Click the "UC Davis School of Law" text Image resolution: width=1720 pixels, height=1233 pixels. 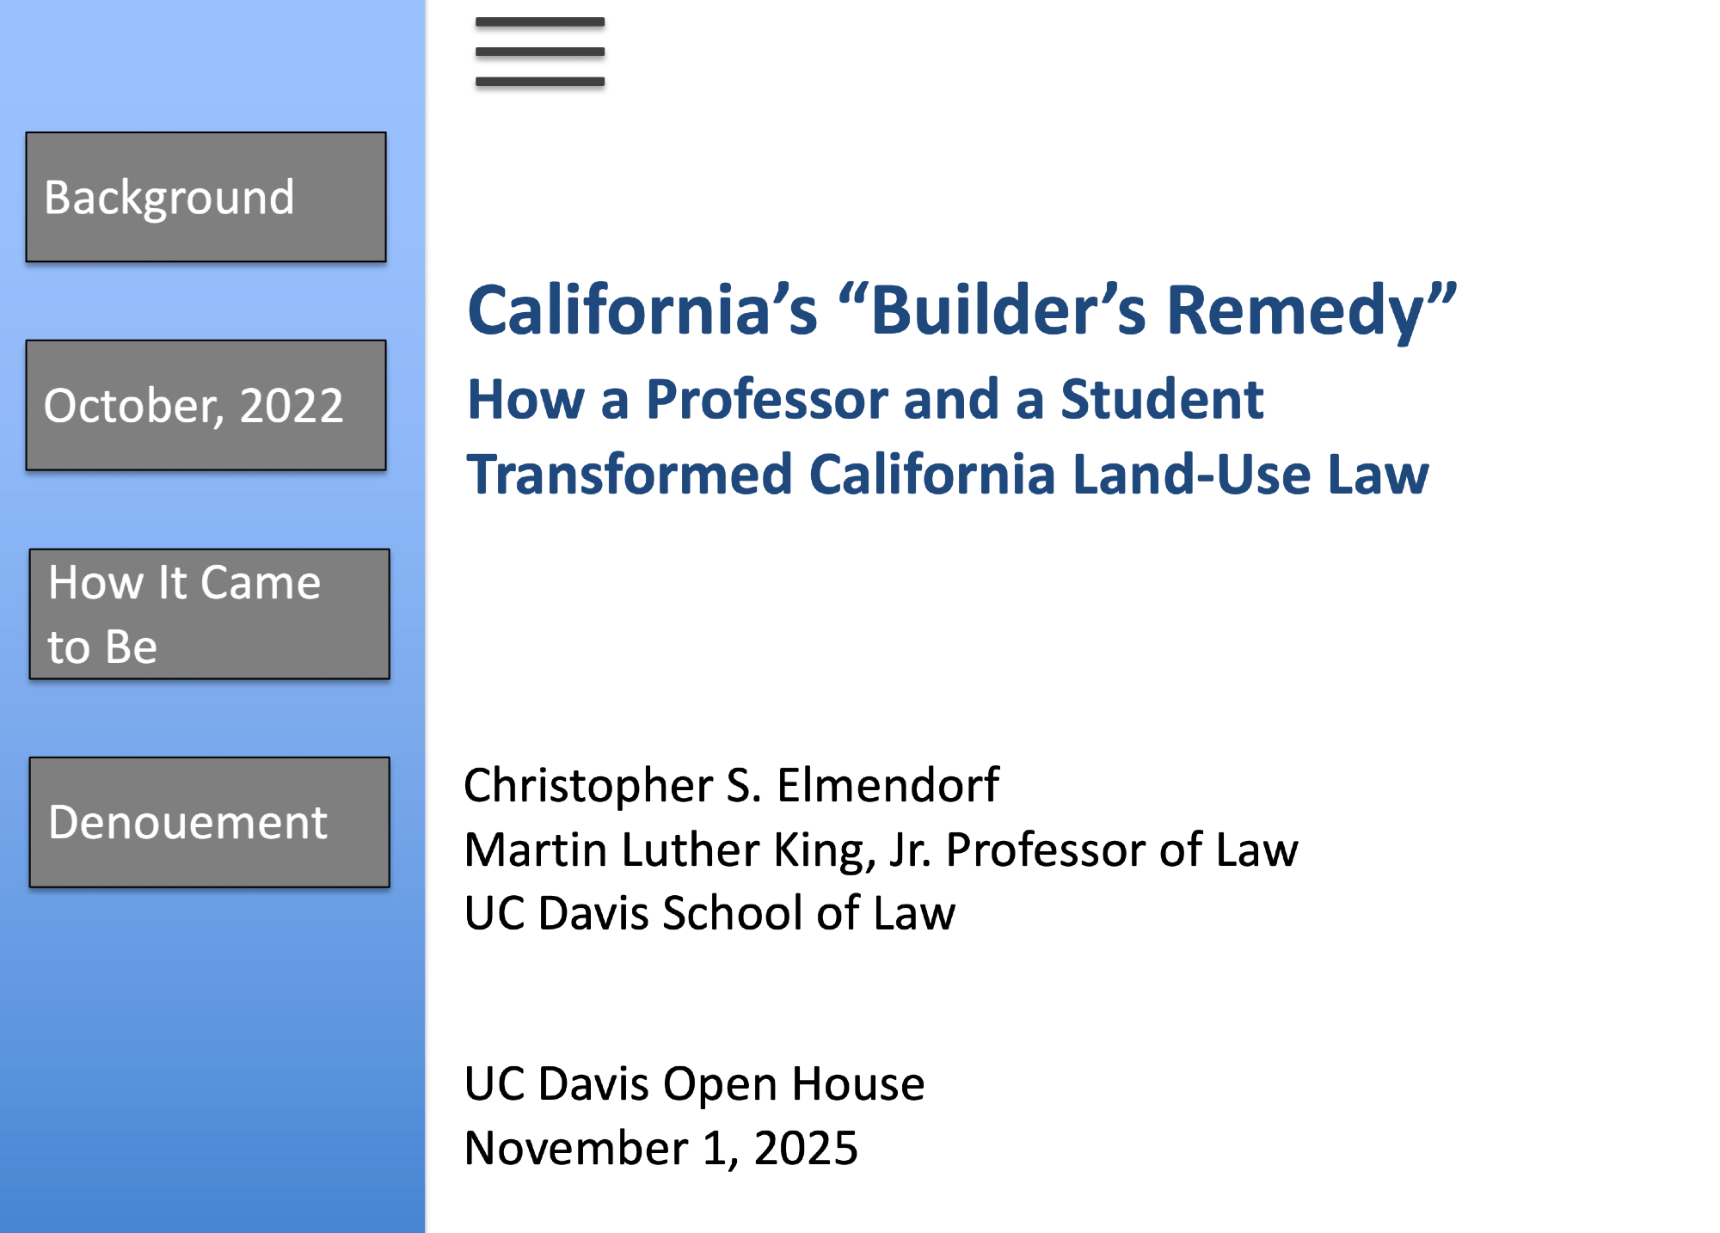(x=709, y=913)
